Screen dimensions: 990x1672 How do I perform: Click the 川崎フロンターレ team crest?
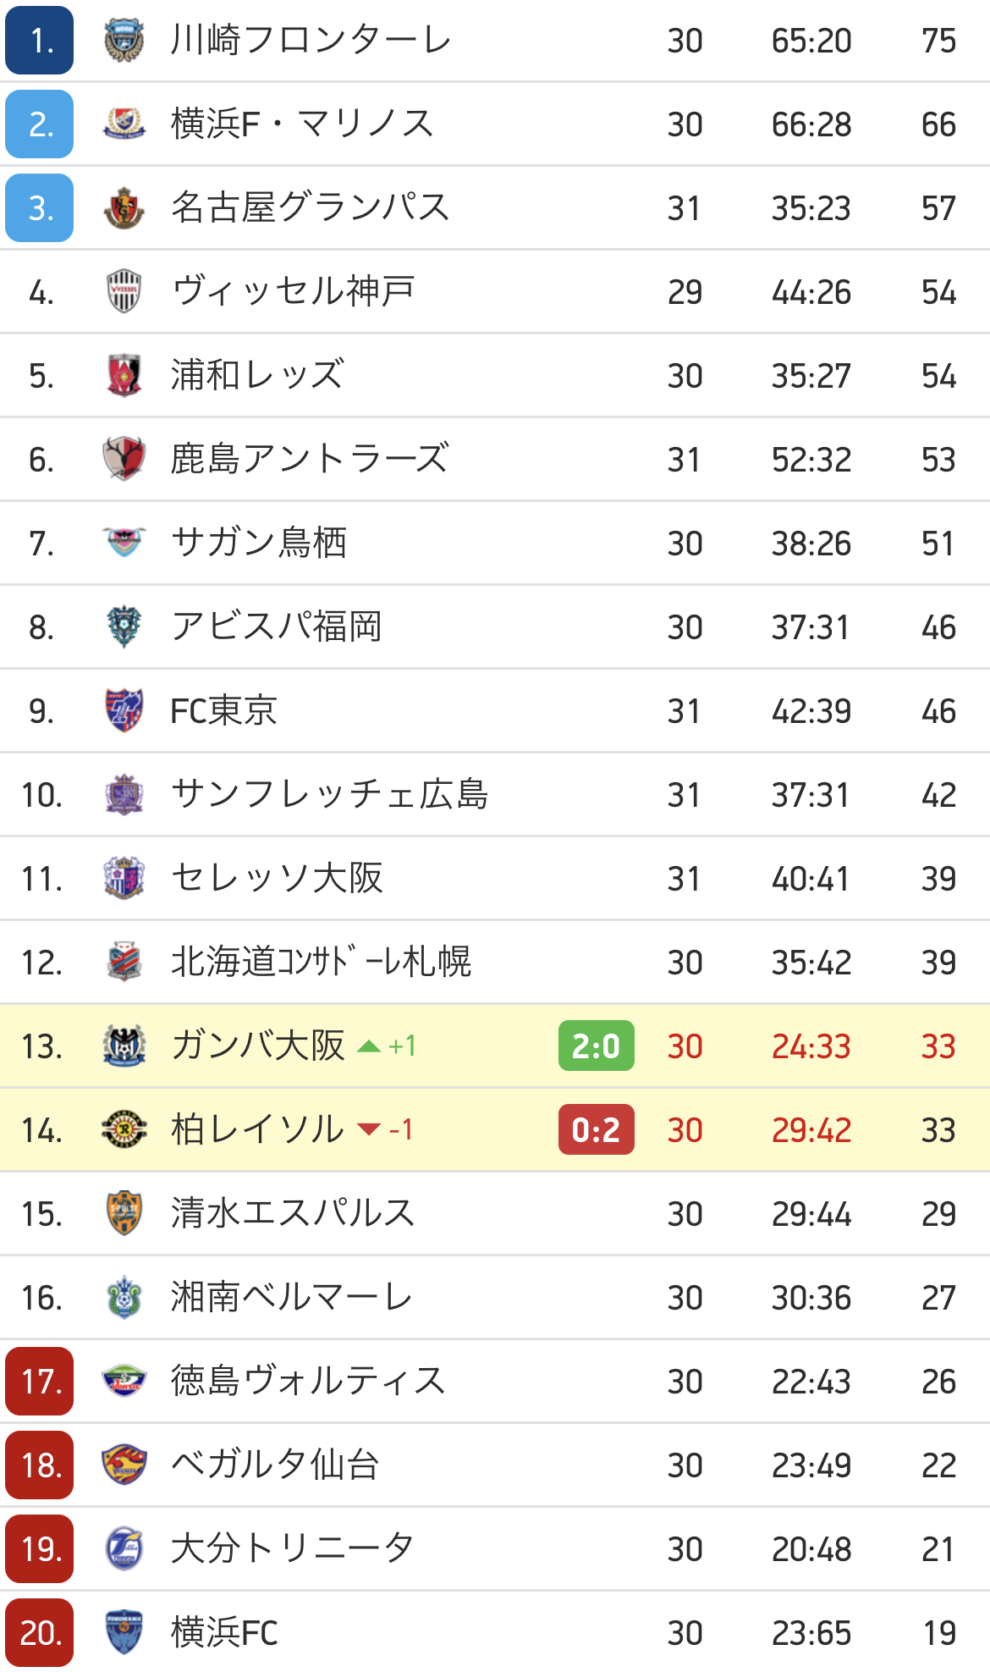[x=124, y=41]
